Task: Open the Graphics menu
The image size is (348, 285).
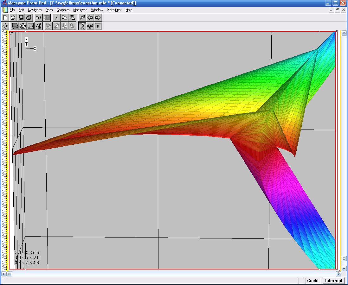Action: [63, 10]
